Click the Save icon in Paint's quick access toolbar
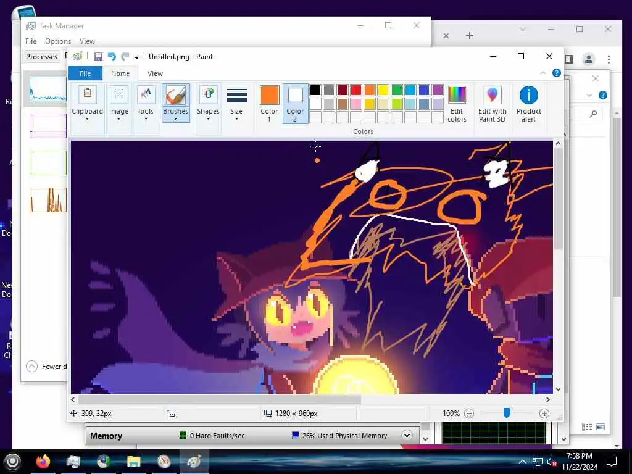Image resolution: width=632 pixels, height=474 pixels. pos(98,57)
